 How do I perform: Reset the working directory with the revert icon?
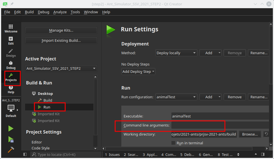(x=266, y=134)
